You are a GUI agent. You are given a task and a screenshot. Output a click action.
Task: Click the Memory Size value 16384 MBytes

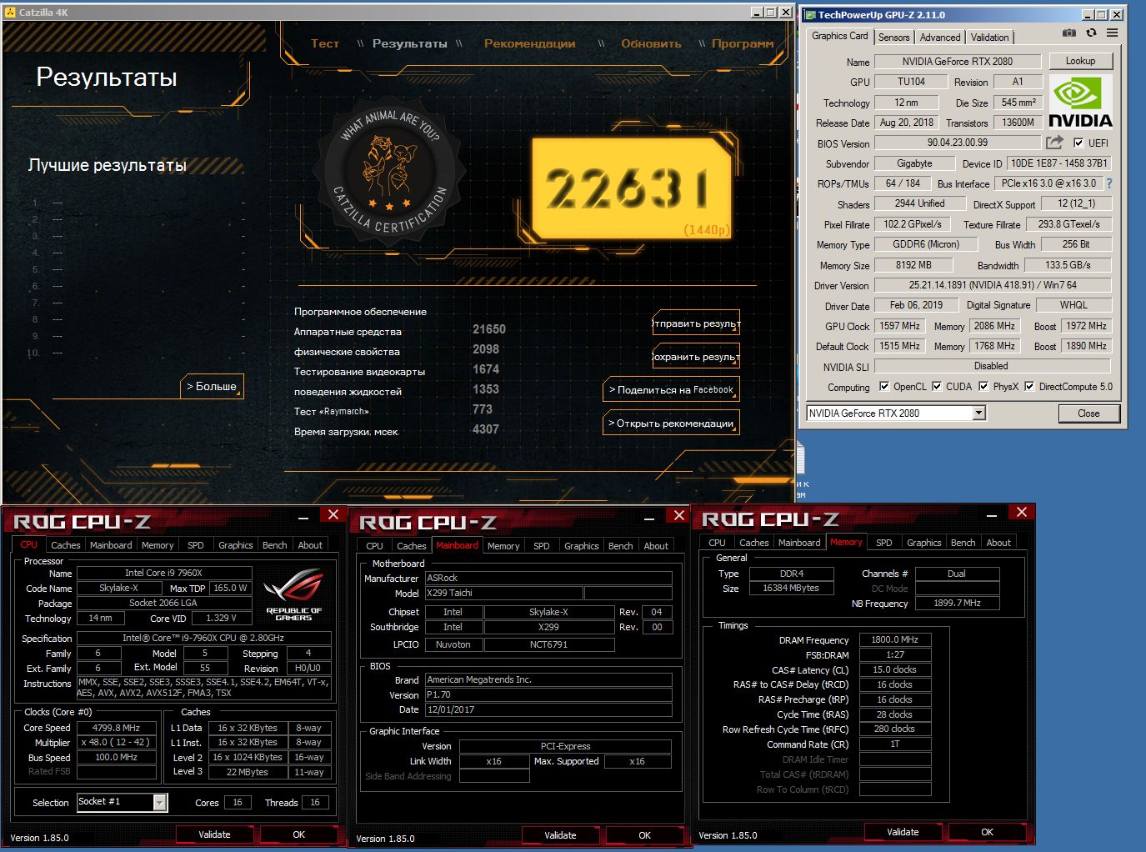pyautogui.click(x=791, y=588)
